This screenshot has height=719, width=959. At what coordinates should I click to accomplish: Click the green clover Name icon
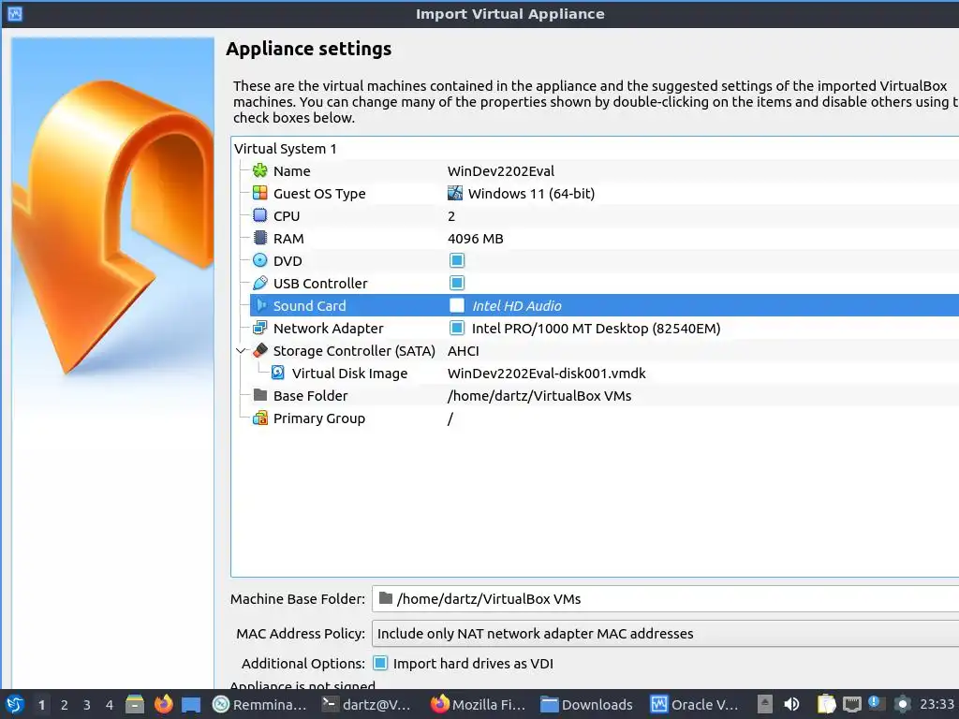click(x=260, y=170)
